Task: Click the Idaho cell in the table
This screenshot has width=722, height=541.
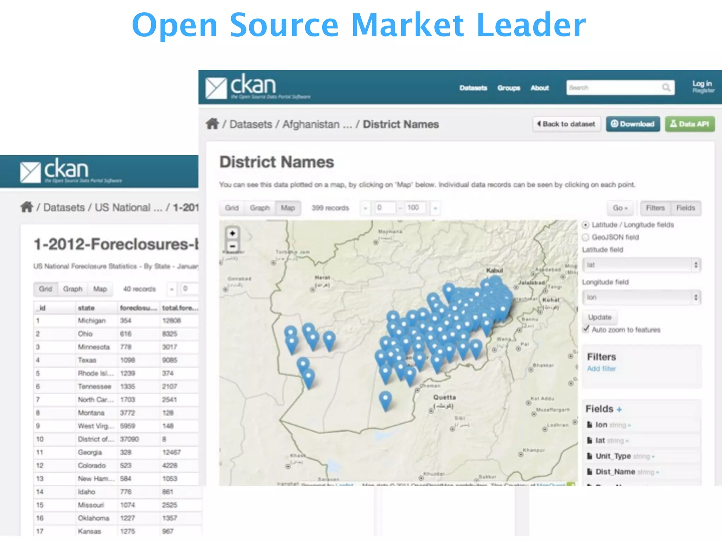Action: [97, 492]
